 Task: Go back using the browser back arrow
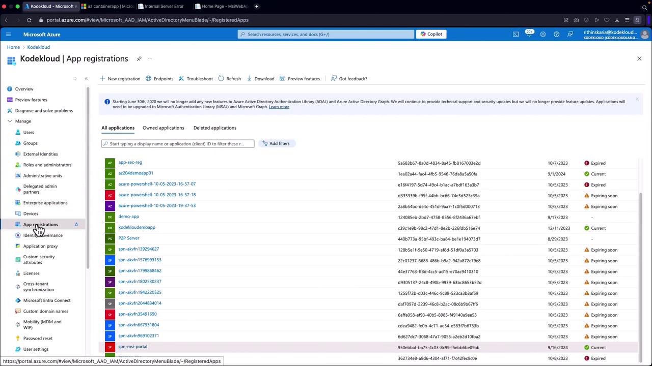click(x=6, y=20)
